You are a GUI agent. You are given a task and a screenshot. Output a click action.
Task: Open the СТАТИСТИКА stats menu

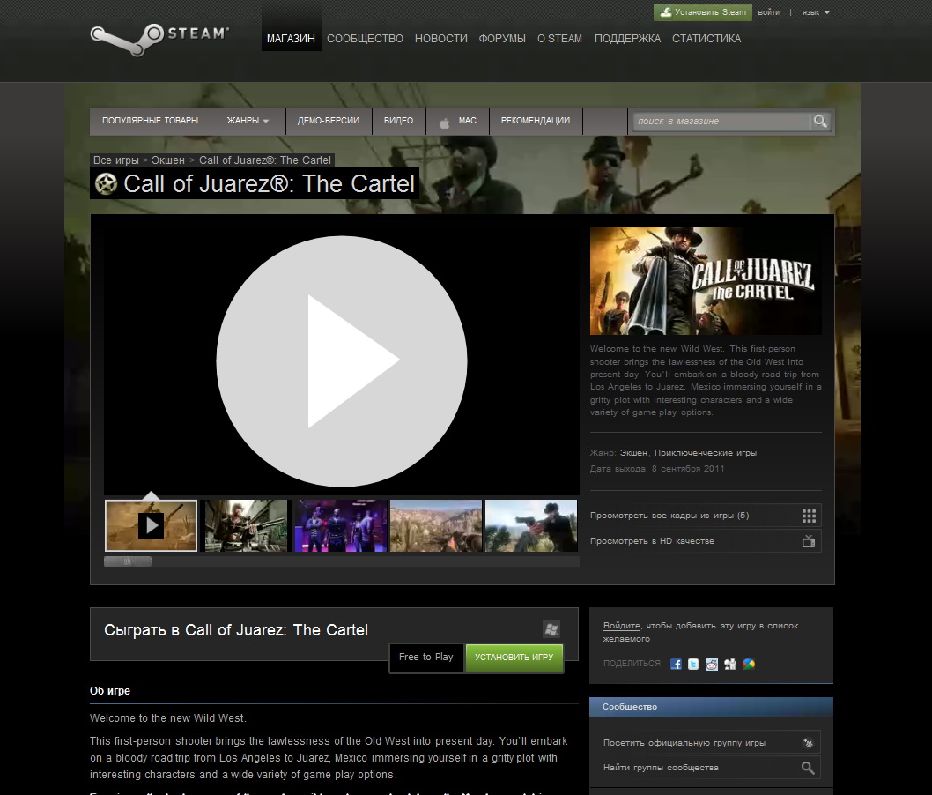pyautogui.click(x=706, y=39)
